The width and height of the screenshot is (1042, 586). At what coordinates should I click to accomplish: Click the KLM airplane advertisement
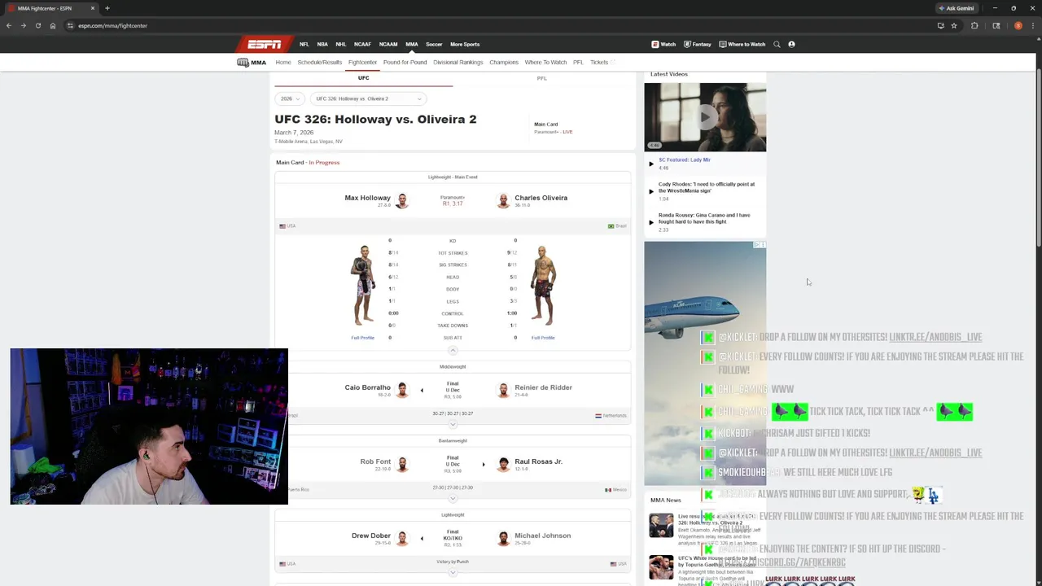click(x=705, y=363)
